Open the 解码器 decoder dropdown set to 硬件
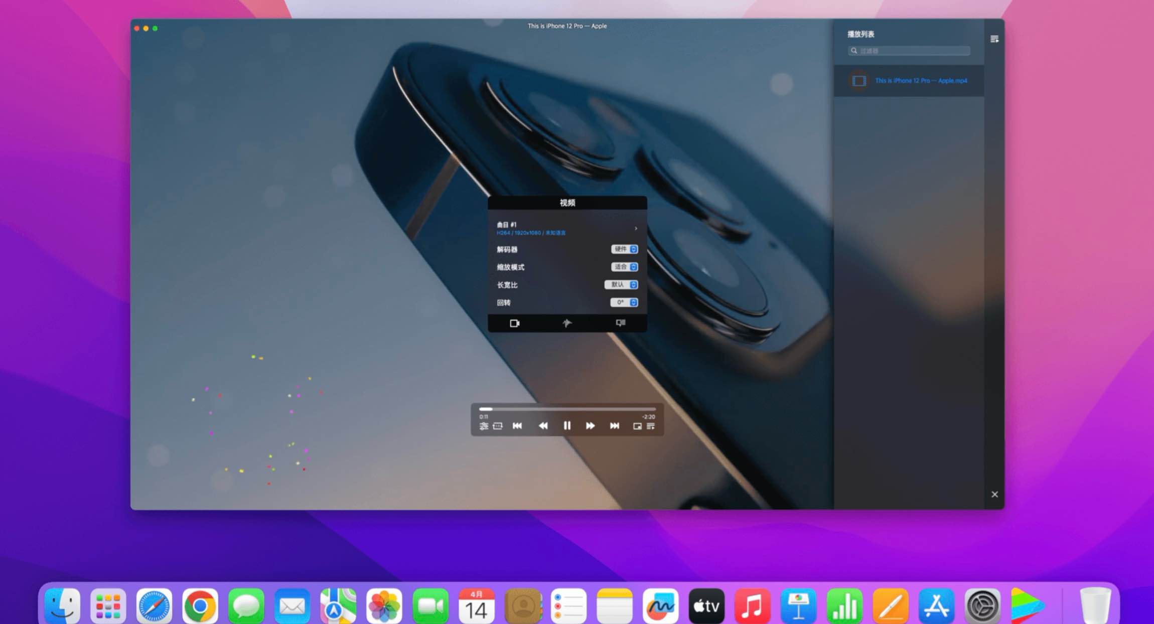The height and width of the screenshot is (624, 1154). (x=624, y=249)
